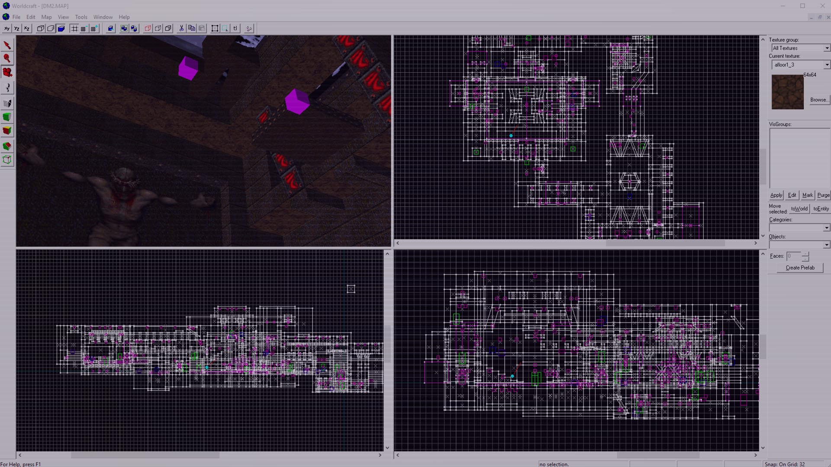Click bottom-left viewport scroll down arrow
Screen dimensions: 831x467
click(x=387, y=448)
